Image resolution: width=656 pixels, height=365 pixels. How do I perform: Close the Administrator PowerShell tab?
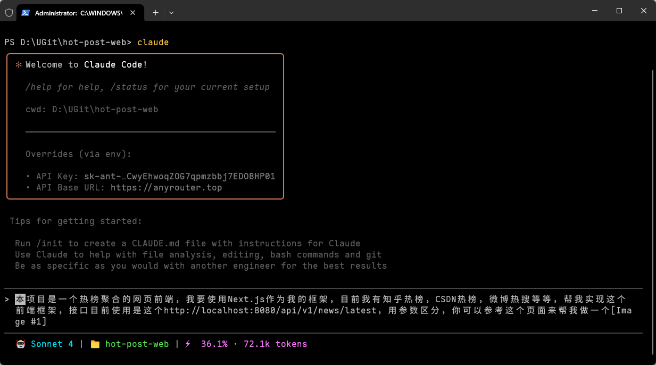pyautogui.click(x=134, y=13)
